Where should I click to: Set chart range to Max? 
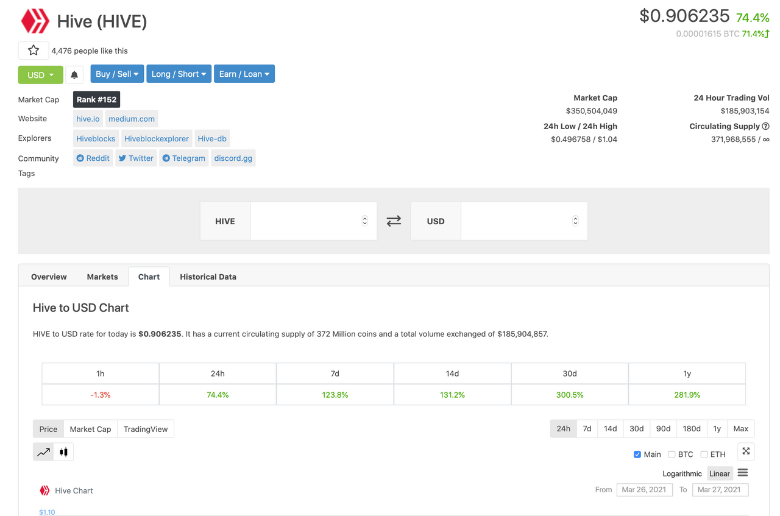pyautogui.click(x=740, y=428)
